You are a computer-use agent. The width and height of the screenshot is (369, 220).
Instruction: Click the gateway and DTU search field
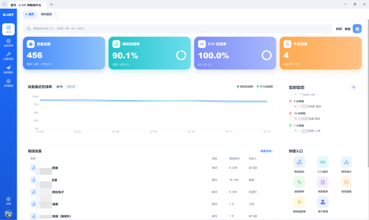177,29
